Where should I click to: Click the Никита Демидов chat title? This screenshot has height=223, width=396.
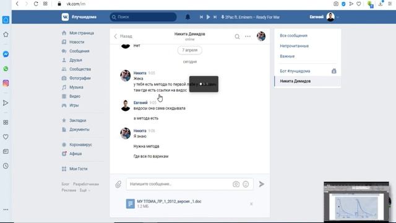190,34
